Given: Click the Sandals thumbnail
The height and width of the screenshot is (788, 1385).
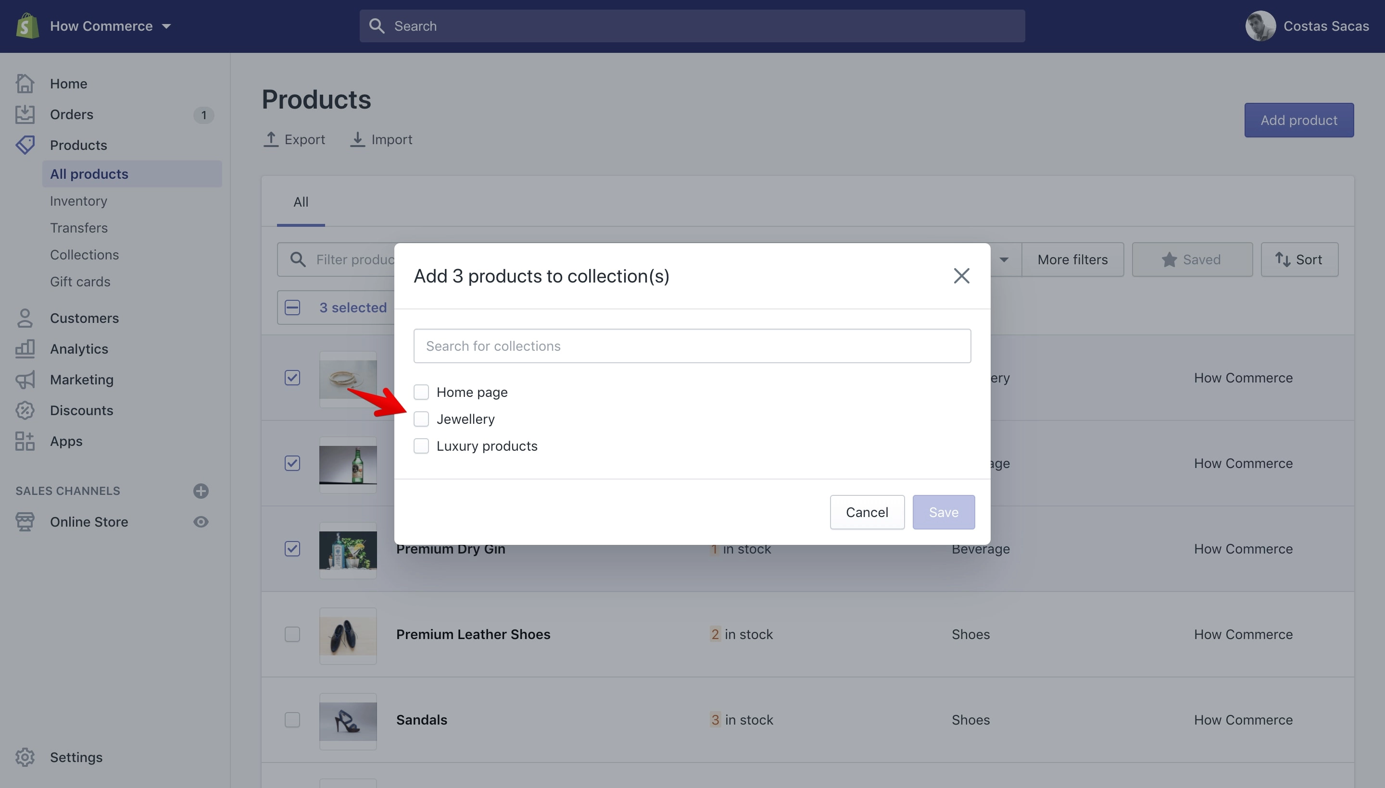Looking at the screenshot, I should (x=348, y=721).
